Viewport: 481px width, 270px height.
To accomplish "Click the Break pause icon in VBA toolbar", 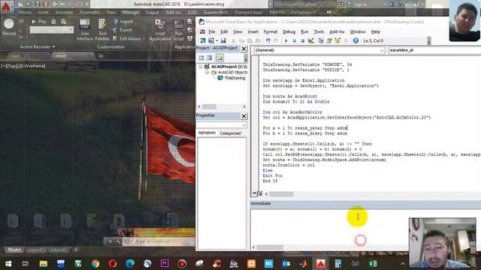I will (x=294, y=40).
